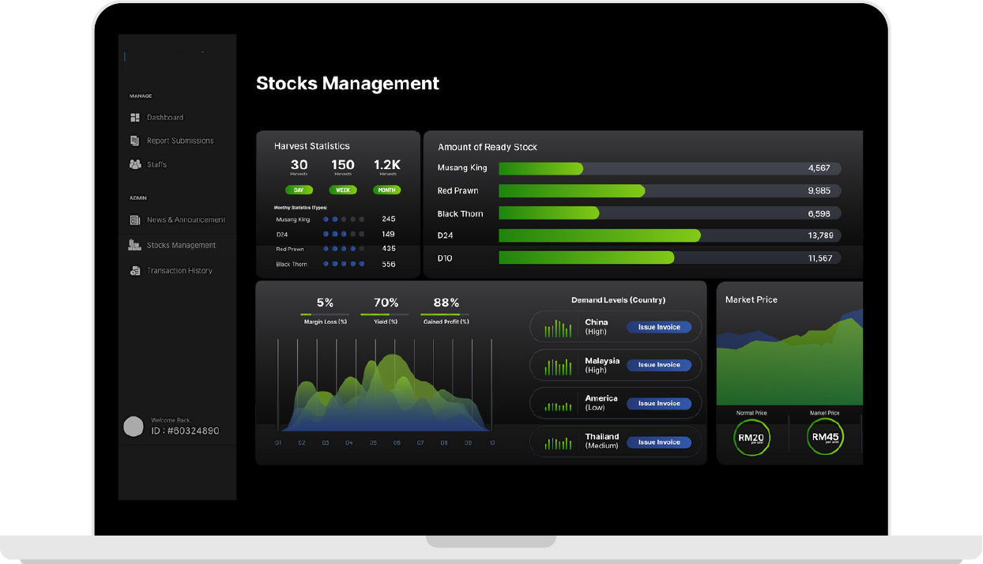Image resolution: width=983 pixels, height=564 pixels.
Task: Toggle harvest statistics to DAY
Action: click(299, 190)
